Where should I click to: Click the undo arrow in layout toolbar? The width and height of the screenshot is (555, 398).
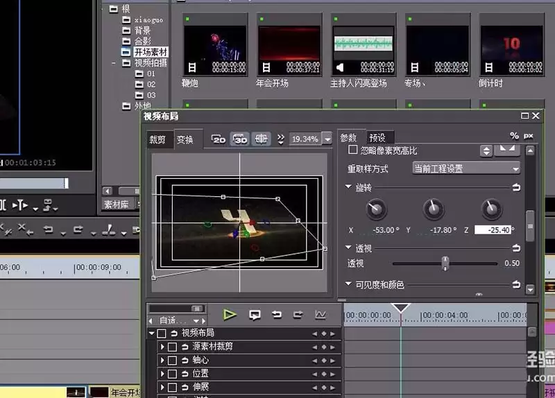click(277, 314)
